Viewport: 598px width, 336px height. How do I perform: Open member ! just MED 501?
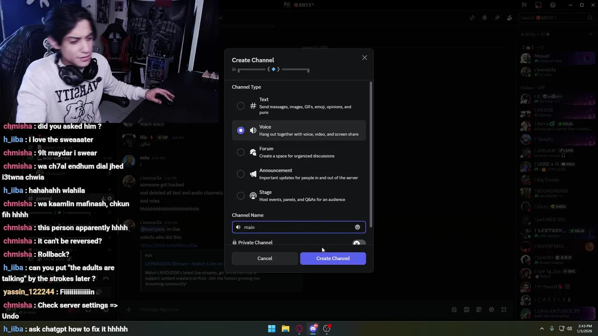[x=556, y=219]
